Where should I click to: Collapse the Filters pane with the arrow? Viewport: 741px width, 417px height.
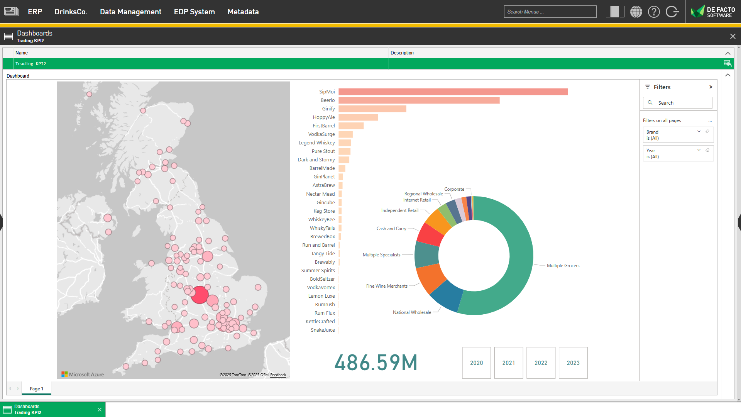(x=711, y=87)
